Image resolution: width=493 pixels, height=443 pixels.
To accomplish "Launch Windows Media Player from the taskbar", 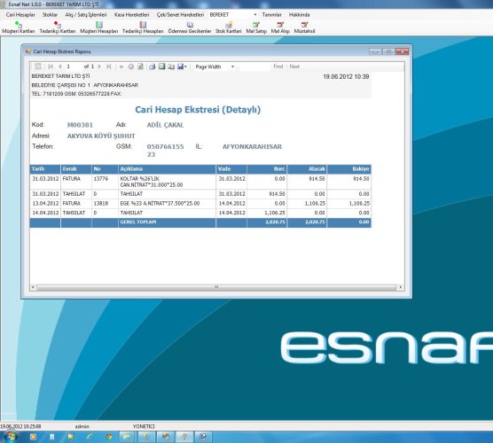I will [x=33, y=437].
